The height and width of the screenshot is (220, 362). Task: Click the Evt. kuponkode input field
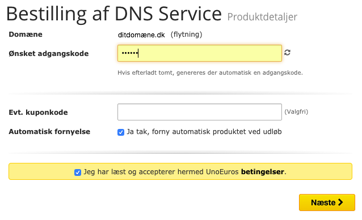(200, 112)
